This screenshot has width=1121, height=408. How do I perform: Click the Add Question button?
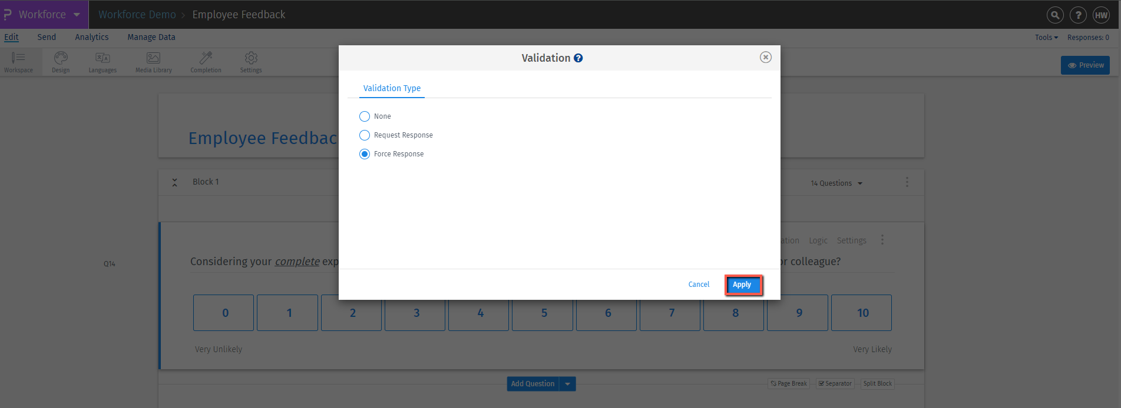(533, 384)
